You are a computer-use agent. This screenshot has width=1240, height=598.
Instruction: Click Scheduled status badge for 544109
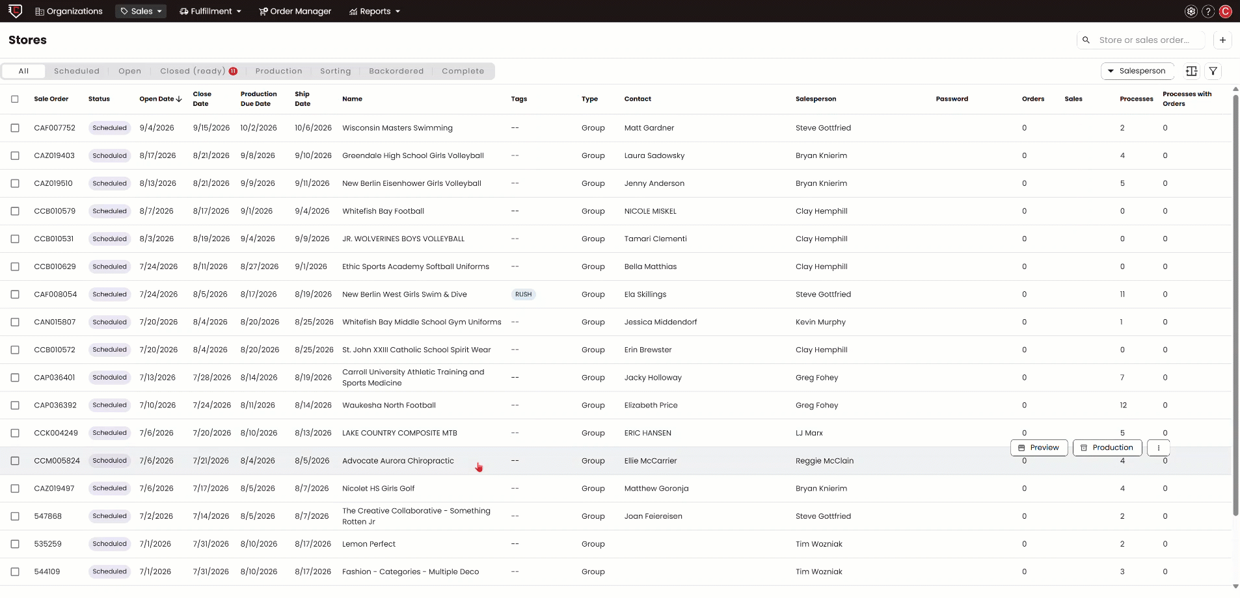click(x=109, y=571)
